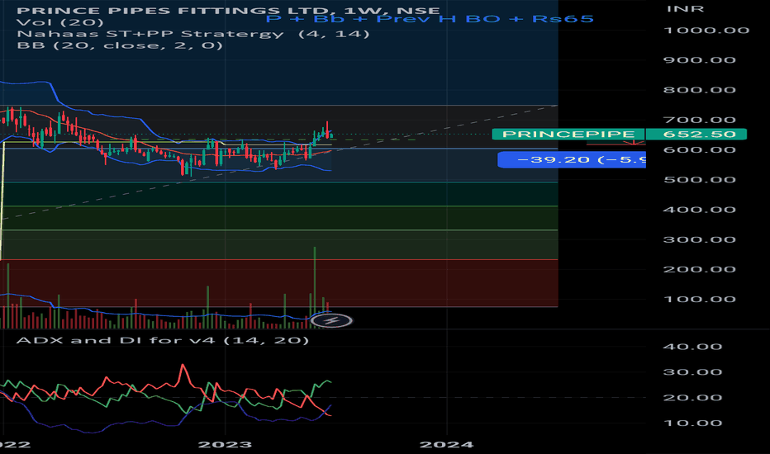Click the -39.20 price change label

pos(572,159)
